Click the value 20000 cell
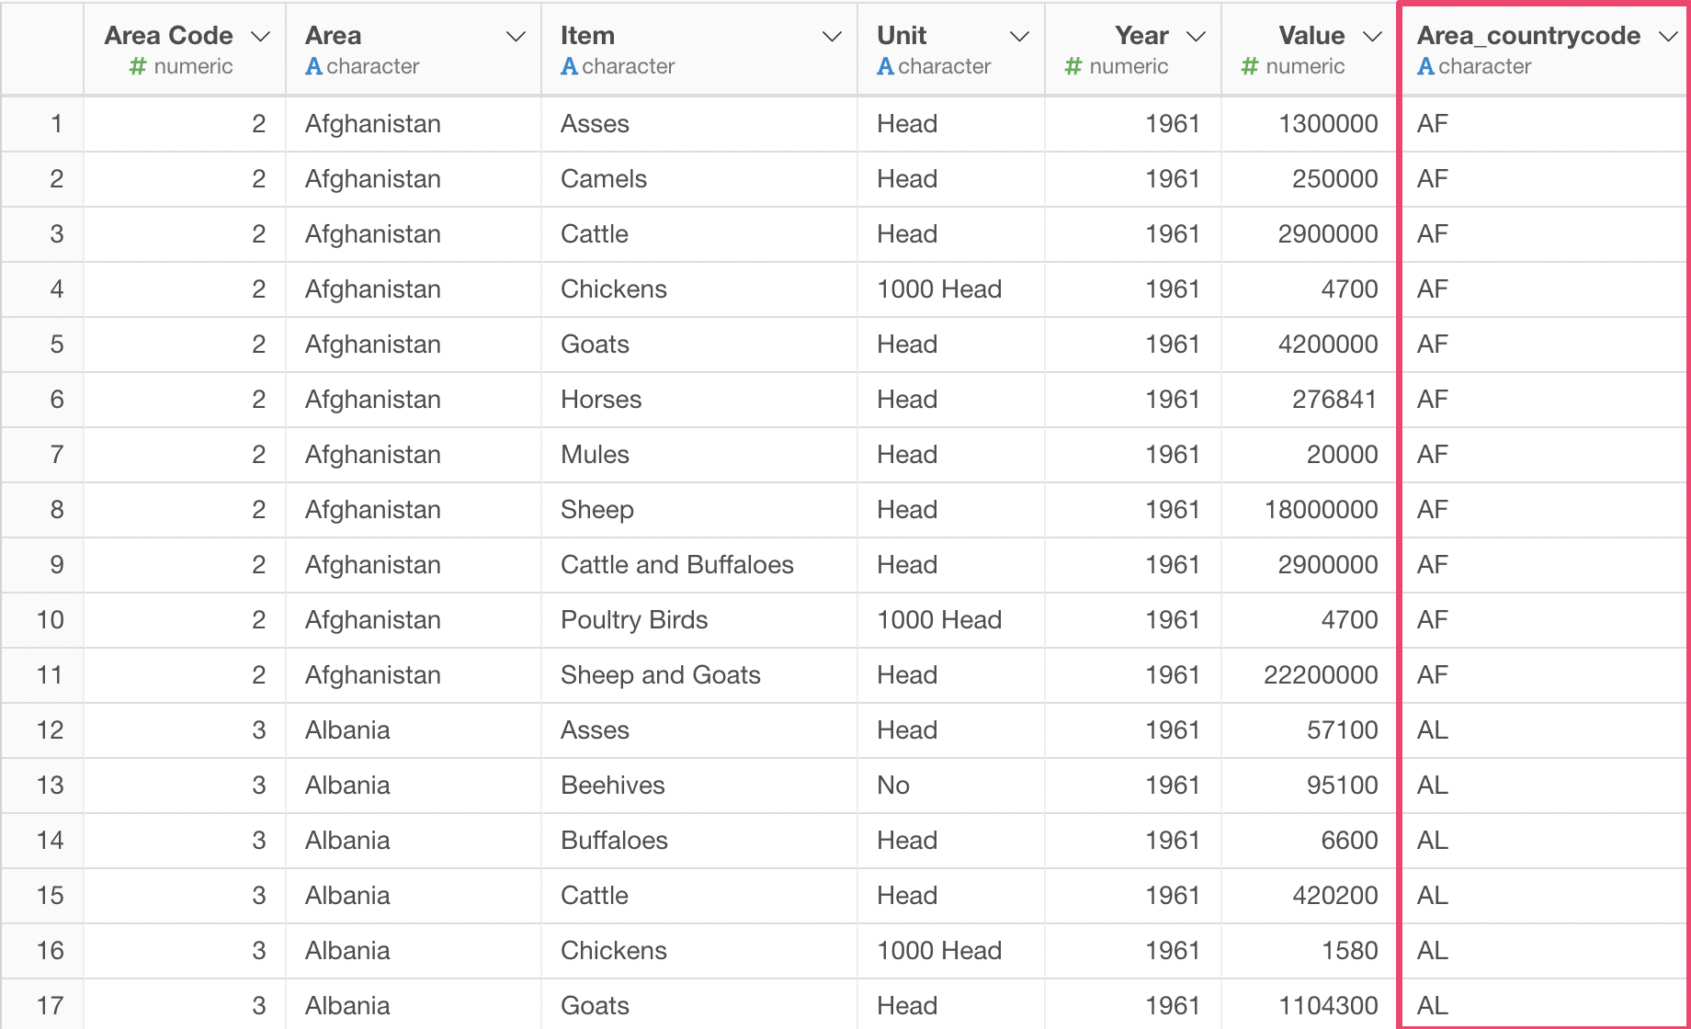The width and height of the screenshot is (1691, 1029). click(x=1310, y=455)
